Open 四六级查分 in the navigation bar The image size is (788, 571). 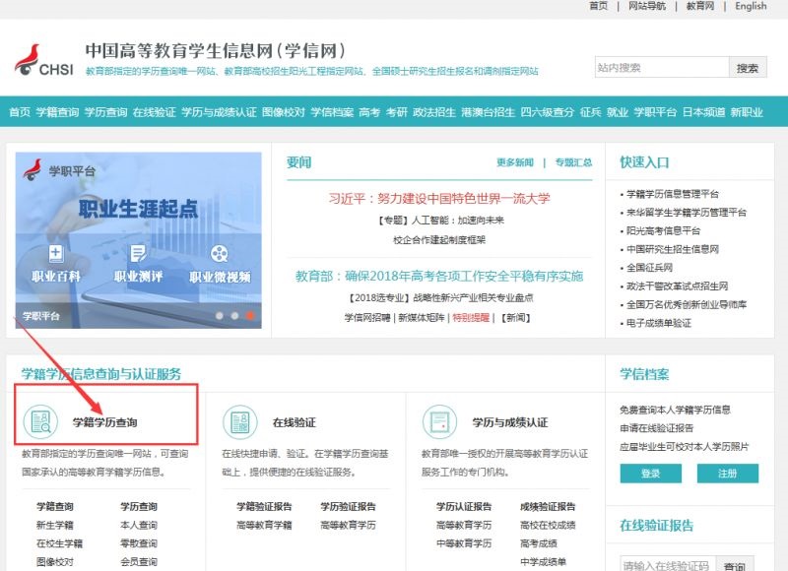click(x=548, y=112)
